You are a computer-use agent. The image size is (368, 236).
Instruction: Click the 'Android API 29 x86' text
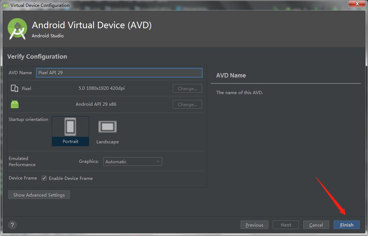point(96,104)
